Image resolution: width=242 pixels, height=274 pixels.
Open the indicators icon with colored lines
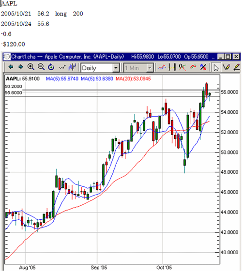(x=162, y=67)
